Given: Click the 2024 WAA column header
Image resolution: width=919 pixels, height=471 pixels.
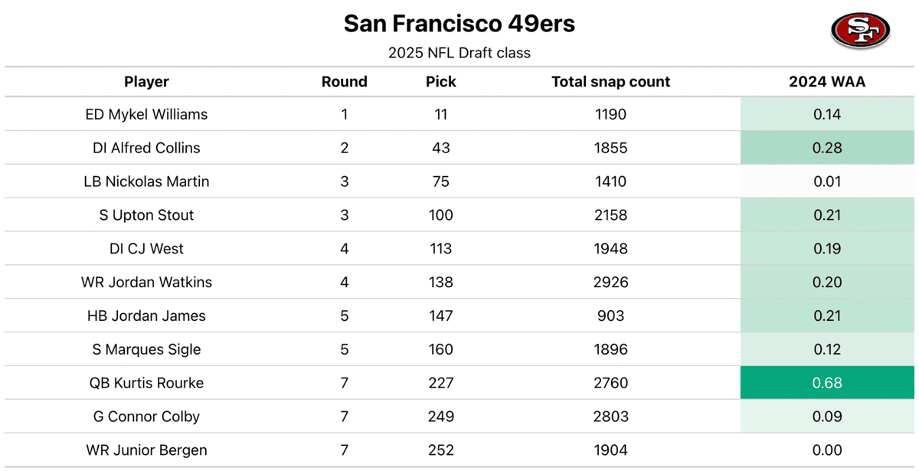Looking at the screenshot, I should coord(827,82).
